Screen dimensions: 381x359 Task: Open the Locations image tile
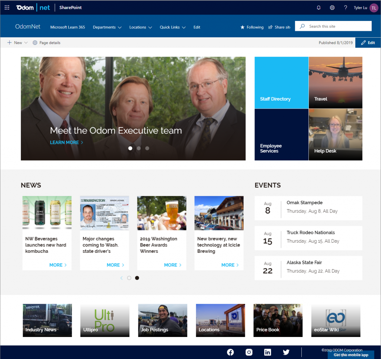(x=220, y=320)
